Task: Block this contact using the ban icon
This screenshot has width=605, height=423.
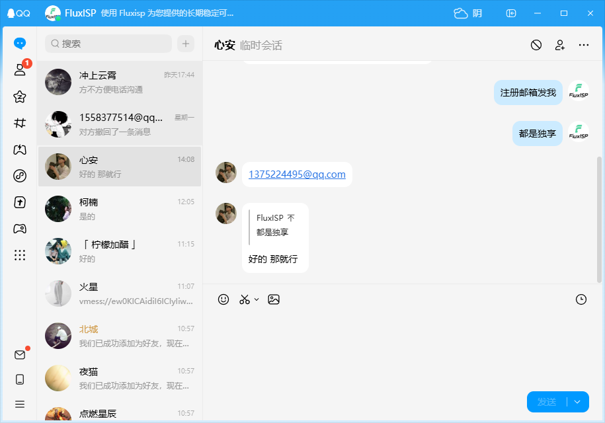Action: [536, 45]
